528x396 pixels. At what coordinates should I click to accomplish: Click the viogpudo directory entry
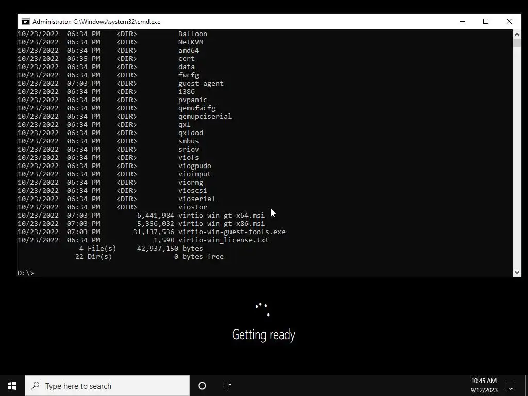point(195,166)
